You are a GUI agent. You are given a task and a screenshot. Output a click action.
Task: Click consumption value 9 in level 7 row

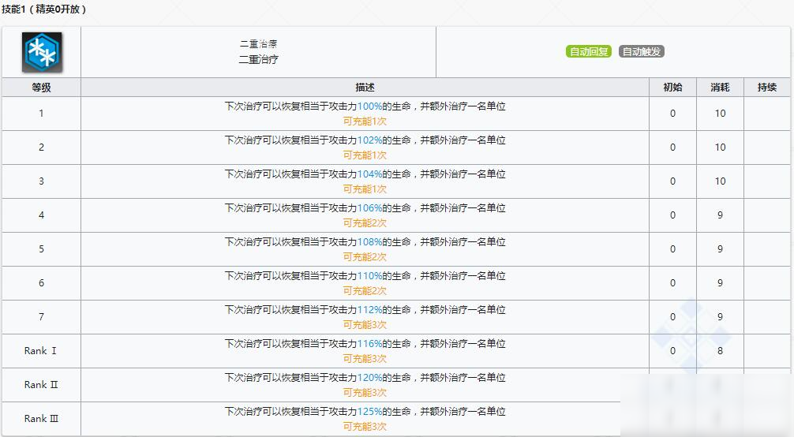point(720,317)
